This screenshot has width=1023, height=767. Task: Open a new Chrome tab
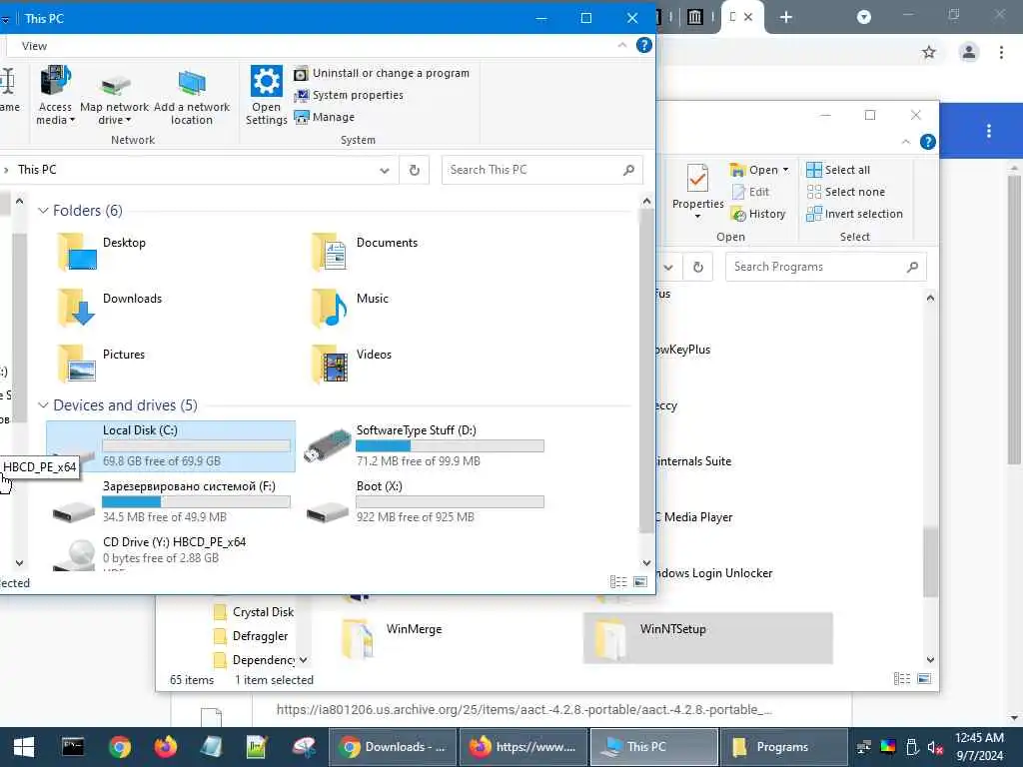click(785, 17)
